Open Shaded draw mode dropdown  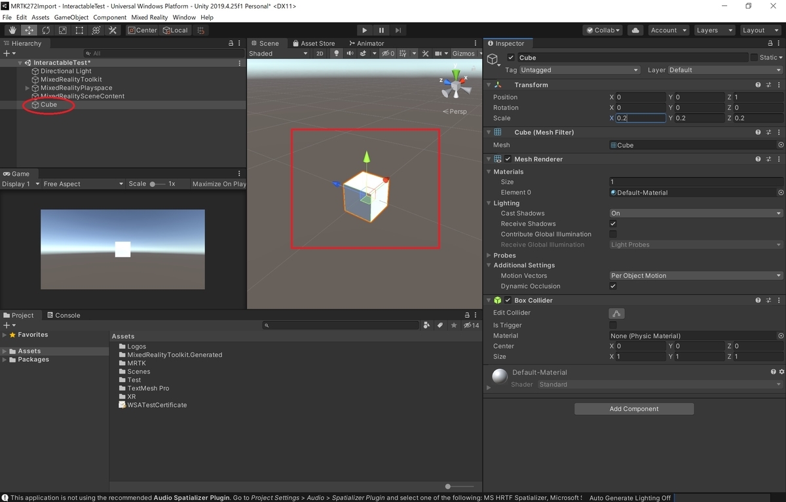point(278,54)
